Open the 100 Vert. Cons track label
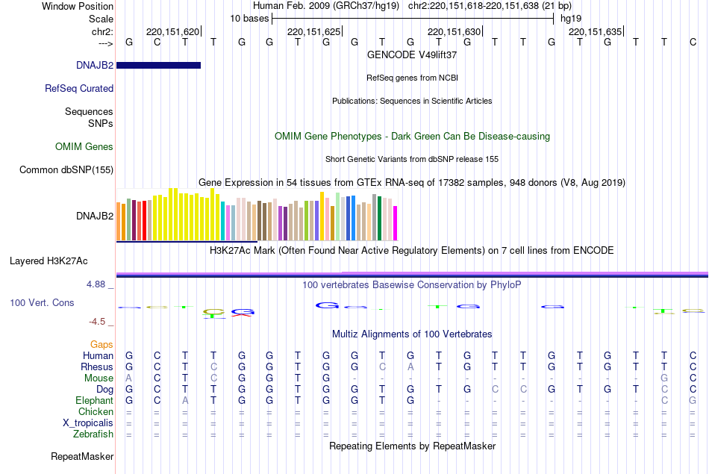 (42, 303)
